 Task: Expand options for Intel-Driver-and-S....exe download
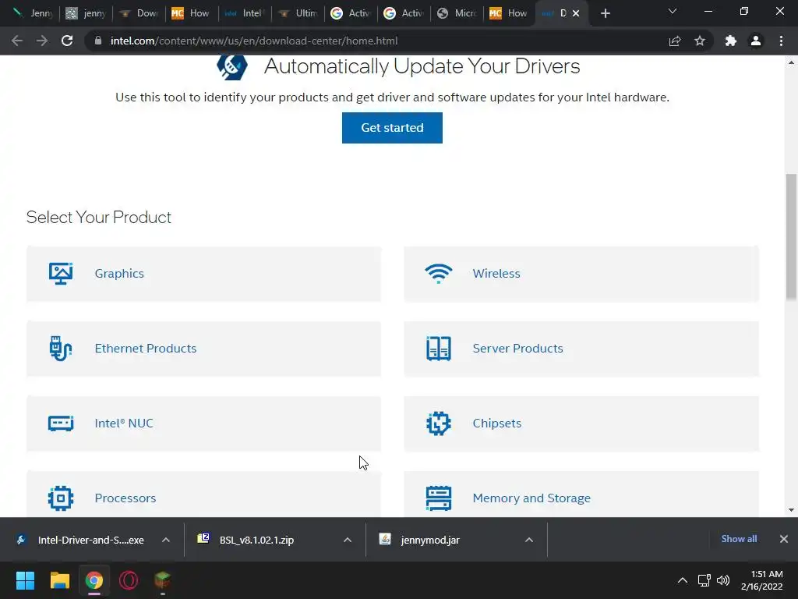(x=166, y=540)
